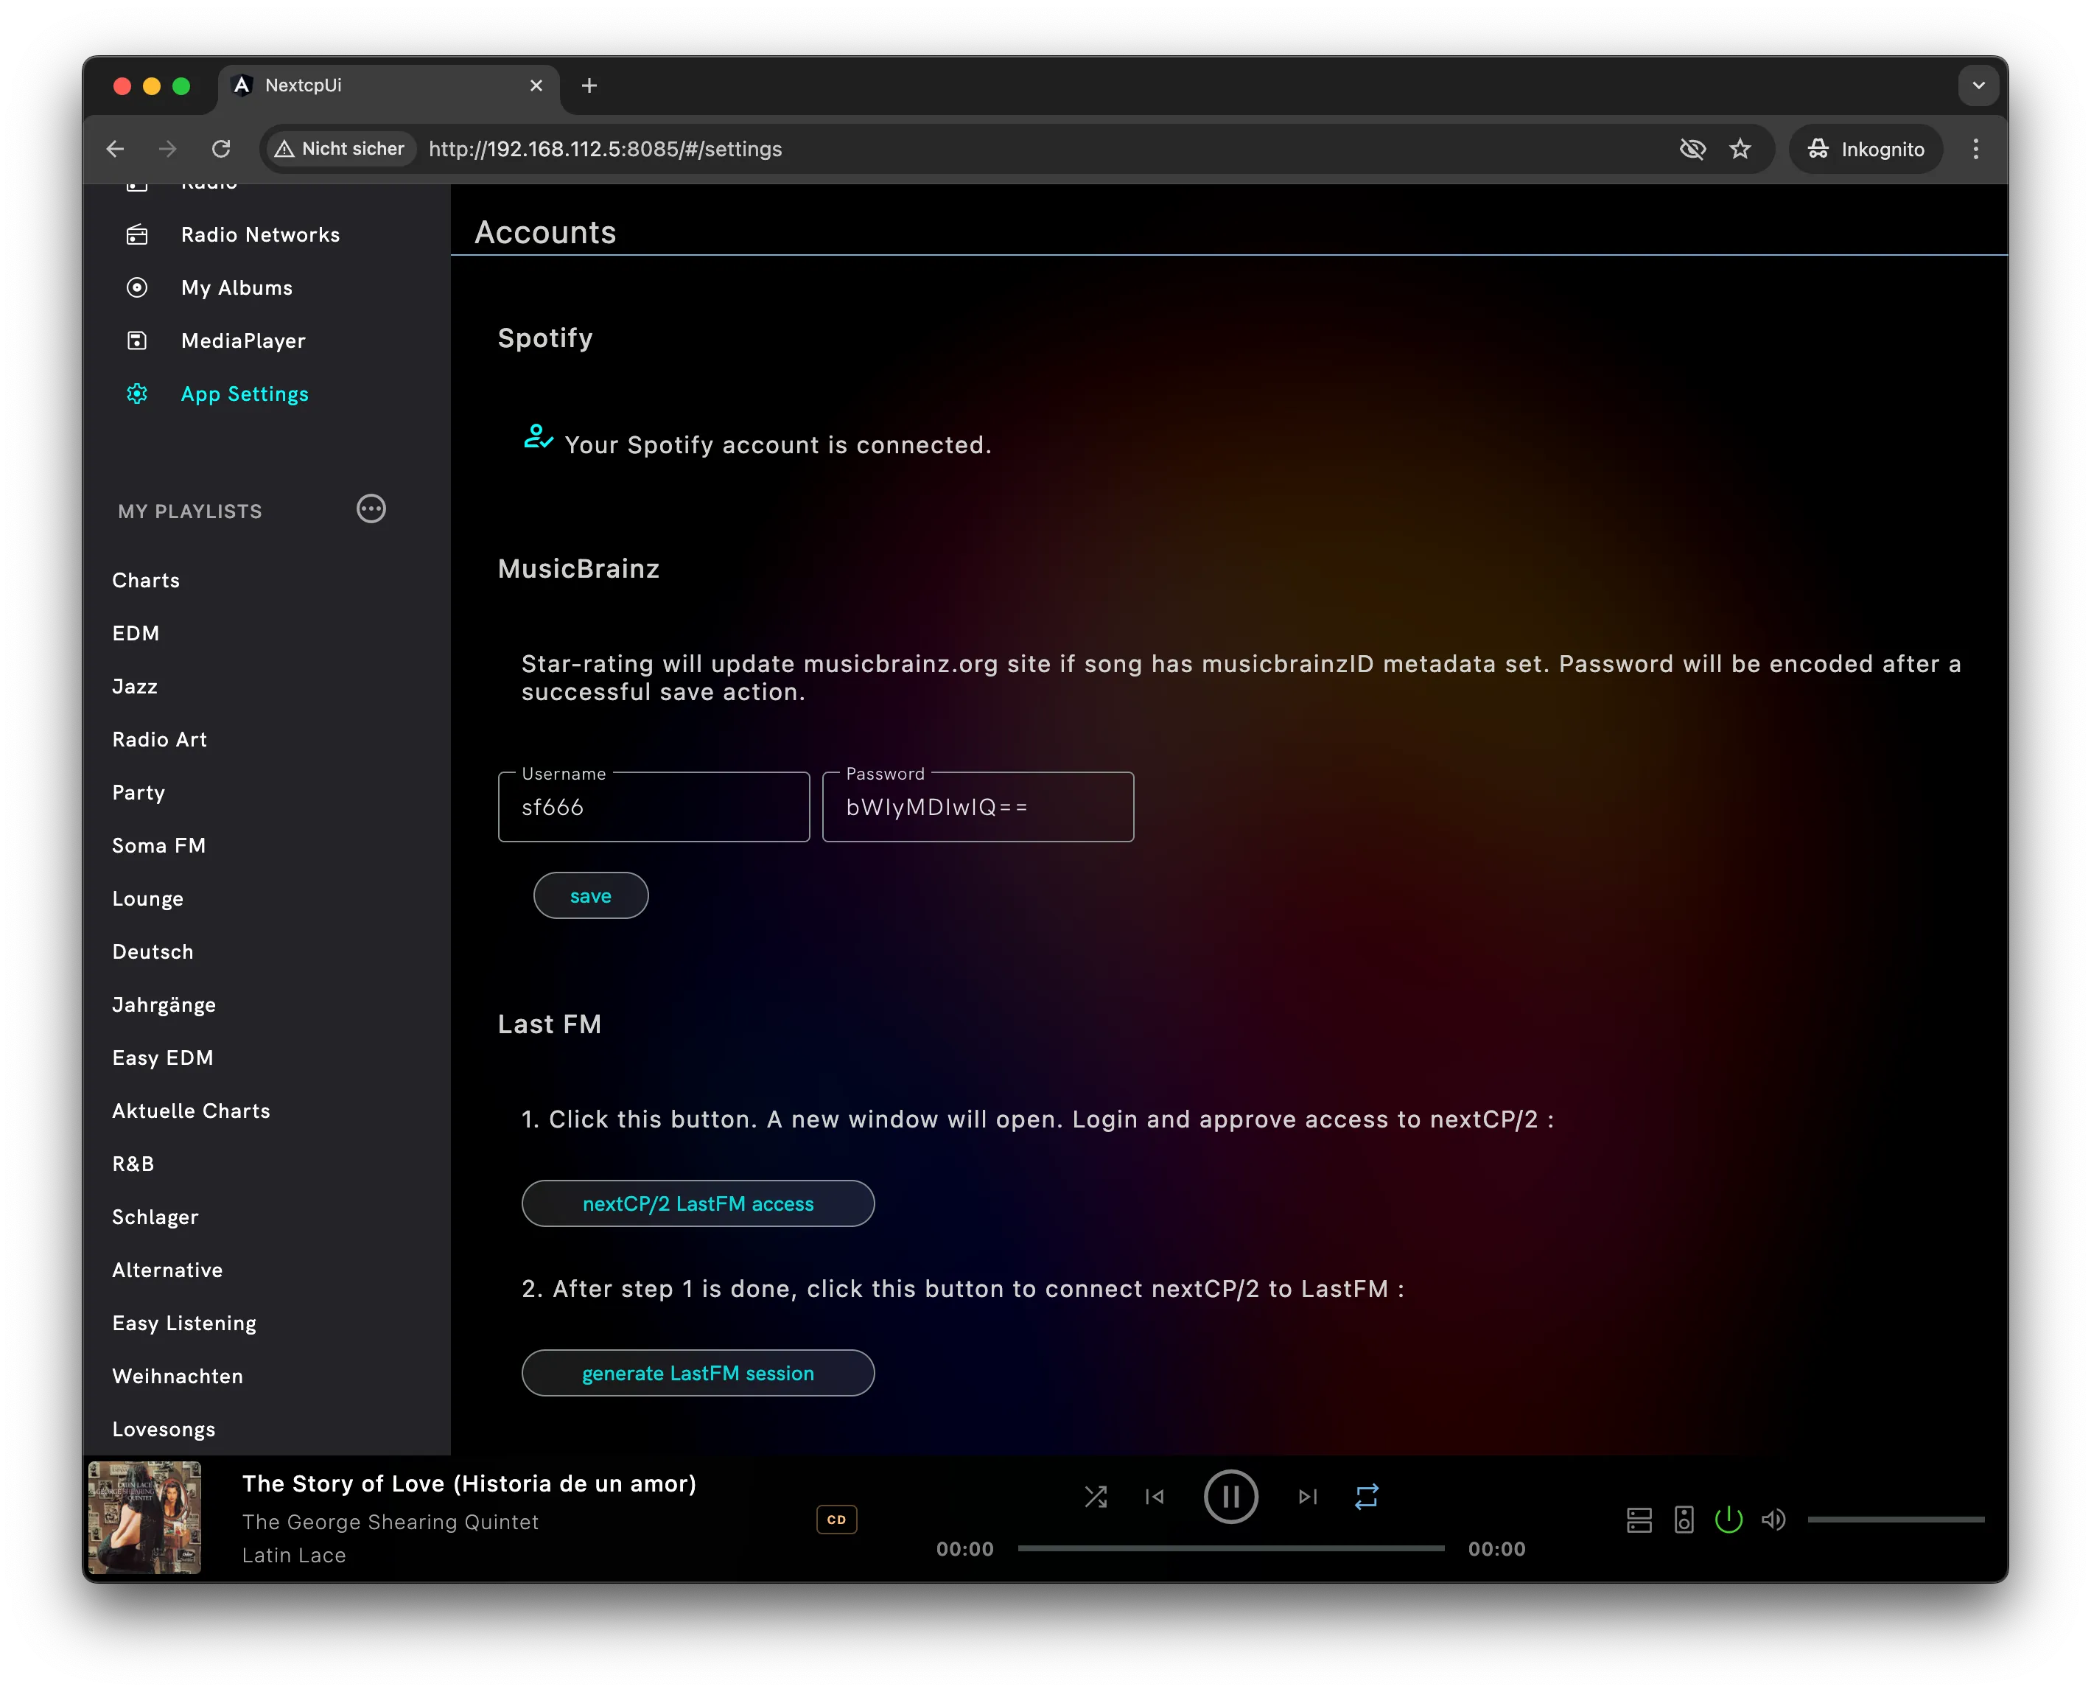Open the Charts playlist

click(x=146, y=580)
